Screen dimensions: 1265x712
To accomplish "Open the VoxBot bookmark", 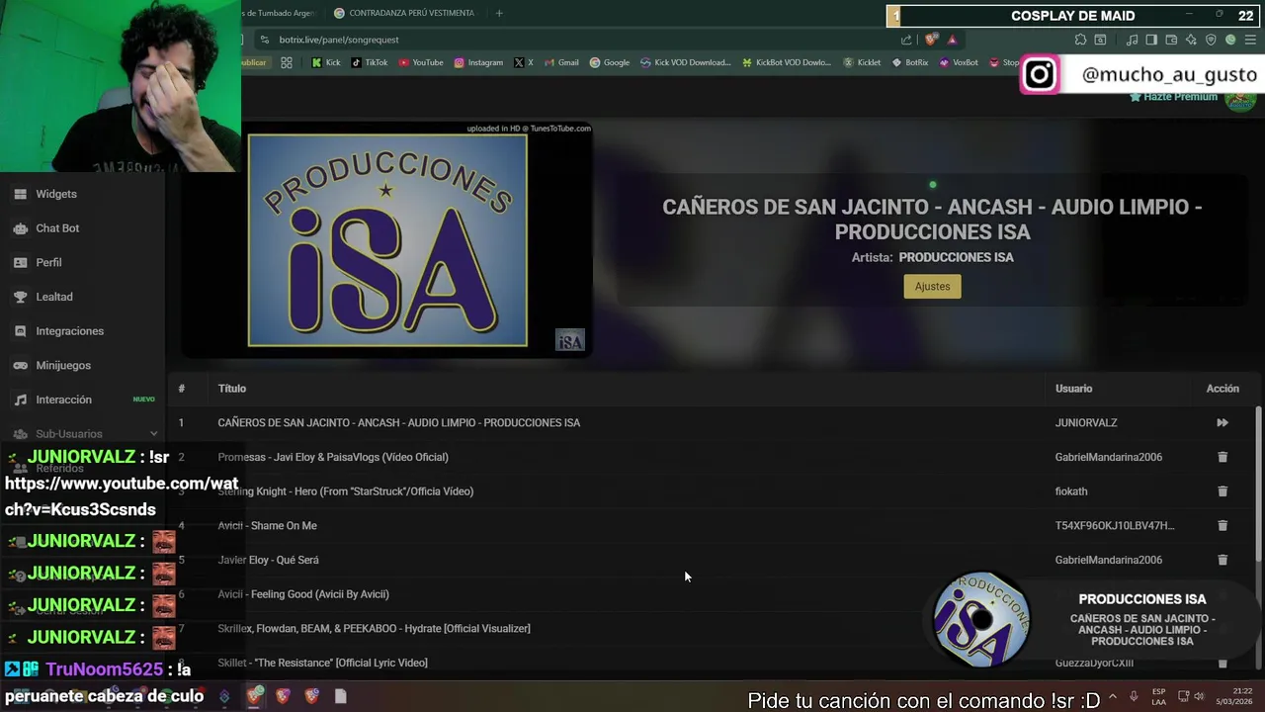I will [959, 62].
